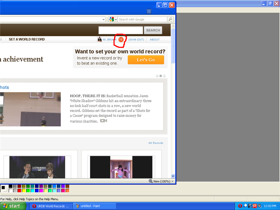Screen dimensions: 280x210
Task: Click Want to set your own world record heading
Action: 120,51
